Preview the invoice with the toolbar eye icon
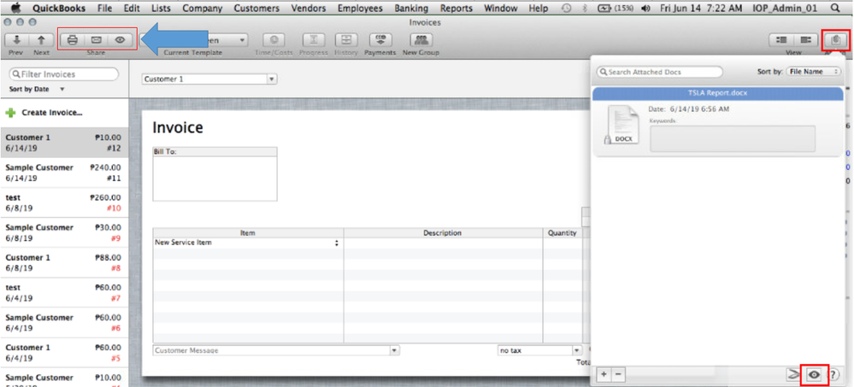Screen dimensions: 854x387 click(x=121, y=40)
